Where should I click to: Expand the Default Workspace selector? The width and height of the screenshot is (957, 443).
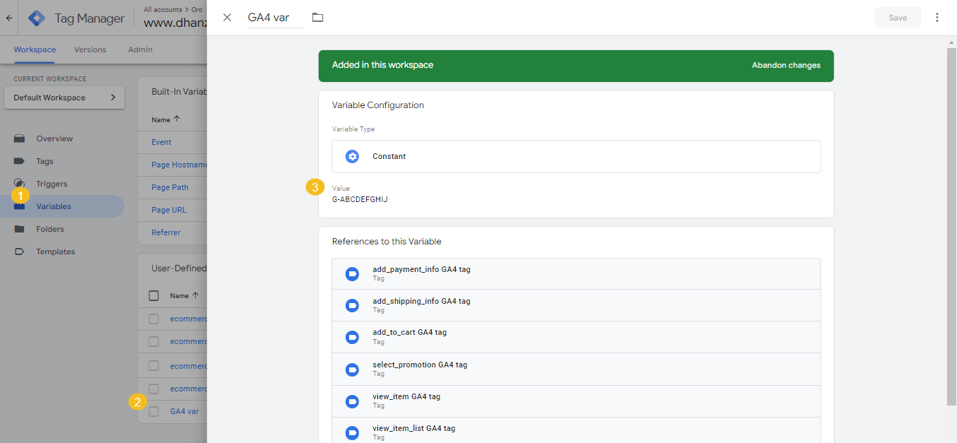point(64,98)
